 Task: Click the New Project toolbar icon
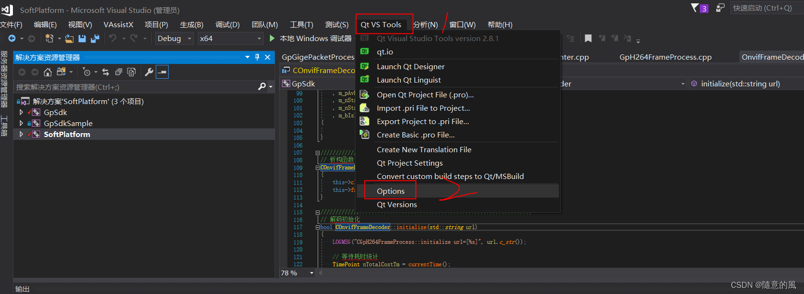(49, 38)
